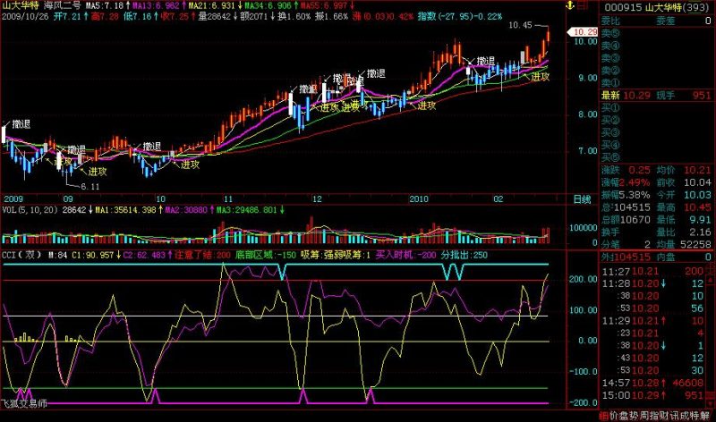Image resolution: width=716 pixels, height=422 pixels.
Task: Click the 15:00 last trade row in tick list
Action: click(x=654, y=395)
